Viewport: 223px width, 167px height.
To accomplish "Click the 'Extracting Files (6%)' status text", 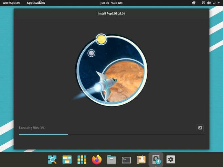I will tap(32, 128).
